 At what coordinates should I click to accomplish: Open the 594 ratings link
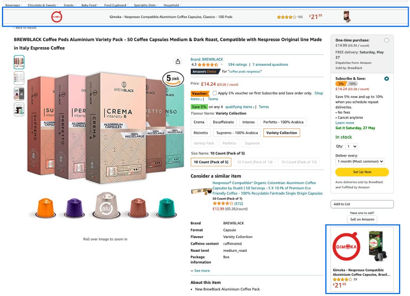238,64
